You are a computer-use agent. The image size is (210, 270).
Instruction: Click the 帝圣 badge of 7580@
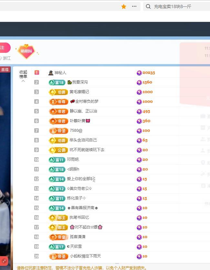coord(58,131)
